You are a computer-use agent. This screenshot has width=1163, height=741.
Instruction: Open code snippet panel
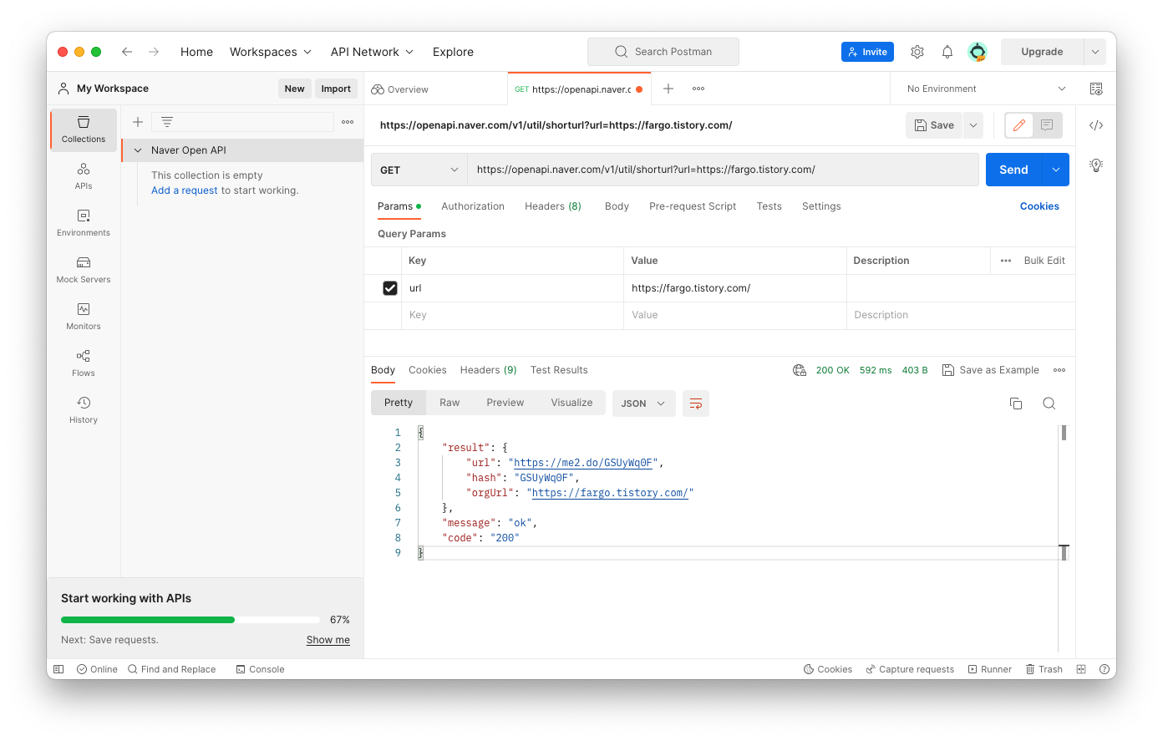pos(1096,125)
